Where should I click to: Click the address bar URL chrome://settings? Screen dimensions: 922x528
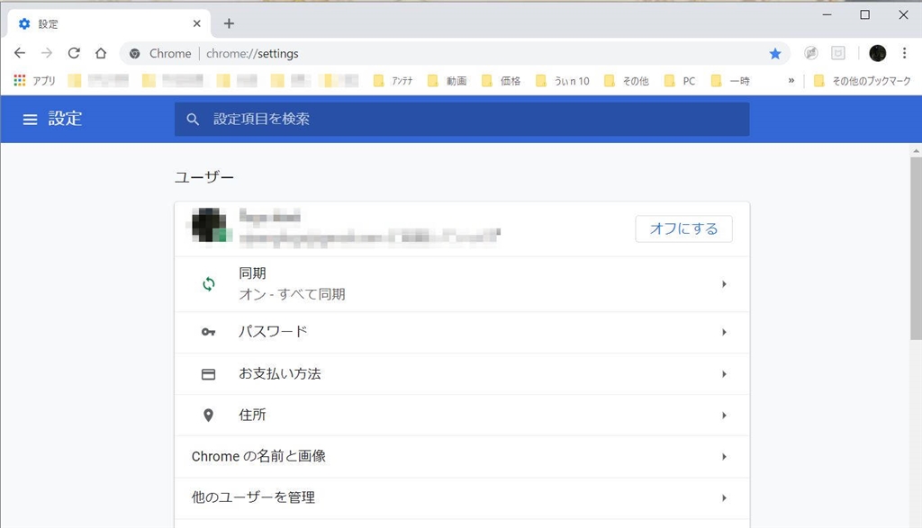tap(252, 53)
